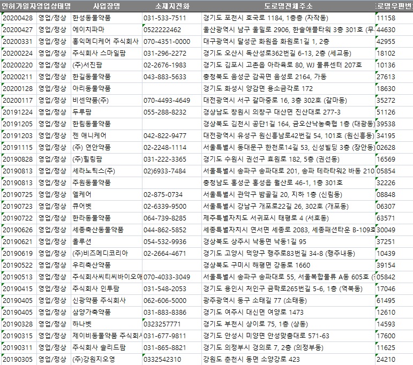The width and height of the screenshot is (413, 365).
Task: Select cell (주)강원지오영
Action: [x=107, y=360]
